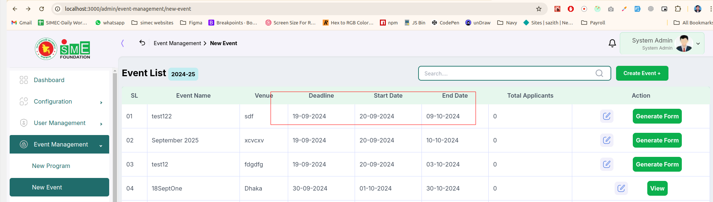
Task: Click search magnifier icon in search box
Action: 599,73
